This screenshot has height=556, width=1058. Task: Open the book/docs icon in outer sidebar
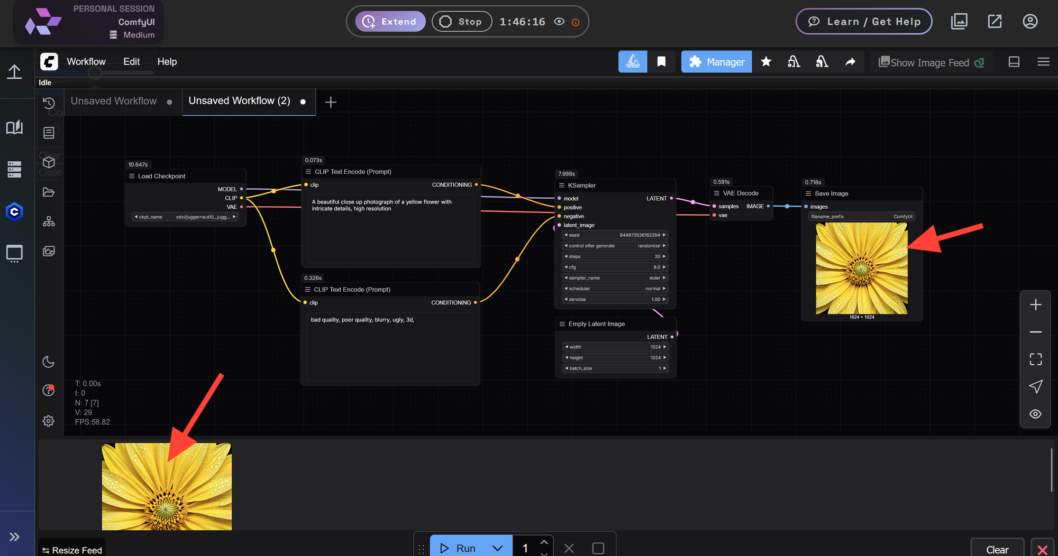pos(14,127)
